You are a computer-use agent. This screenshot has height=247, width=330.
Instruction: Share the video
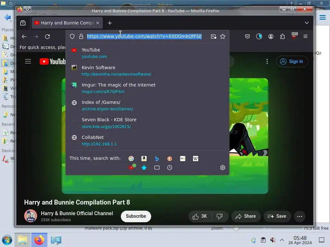pyautogui.click(x=246, y=216)
